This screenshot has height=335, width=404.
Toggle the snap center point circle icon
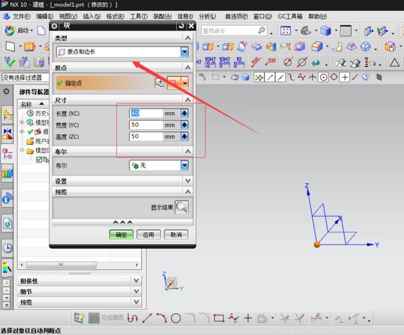[323, 77]
